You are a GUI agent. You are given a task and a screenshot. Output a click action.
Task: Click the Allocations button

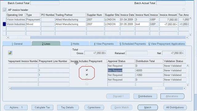(x=172, y=96)
